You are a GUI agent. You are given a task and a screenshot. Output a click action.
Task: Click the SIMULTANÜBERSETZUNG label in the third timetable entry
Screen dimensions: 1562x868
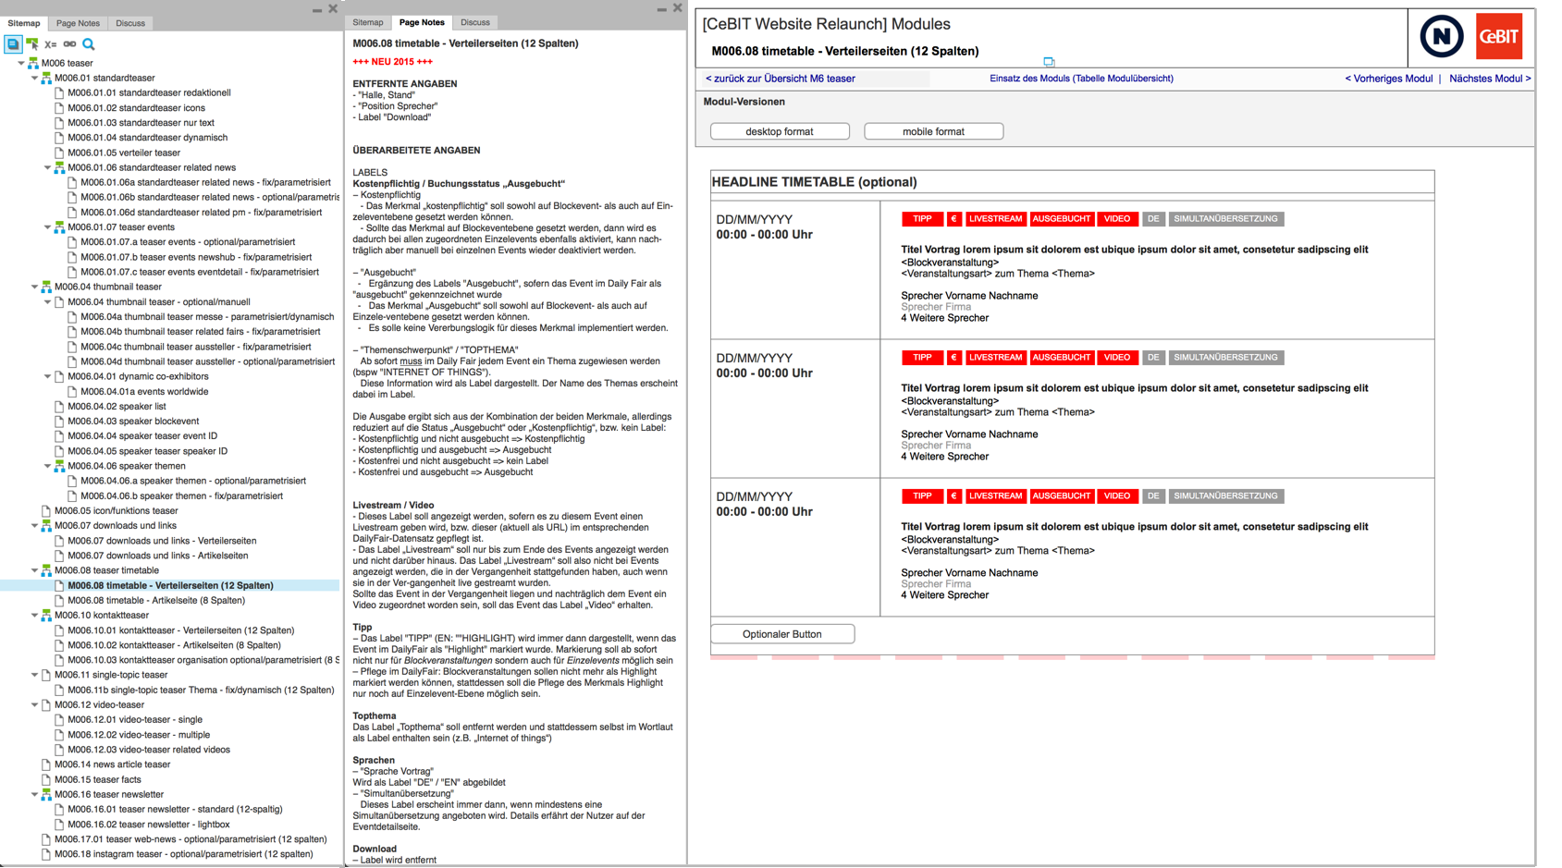[1225, 496]
